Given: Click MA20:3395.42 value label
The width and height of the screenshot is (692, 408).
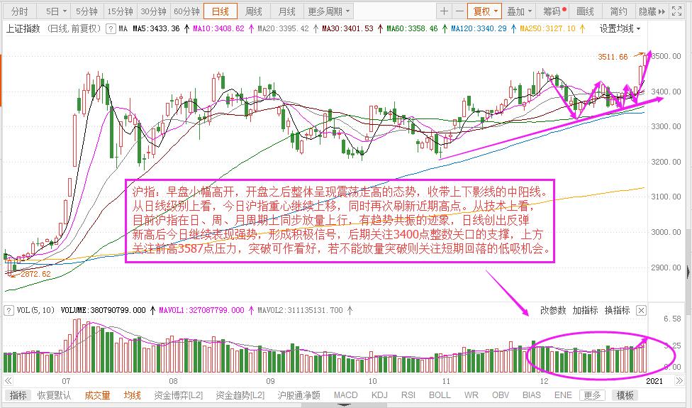Looking at the screenshot, I should 283,28.
